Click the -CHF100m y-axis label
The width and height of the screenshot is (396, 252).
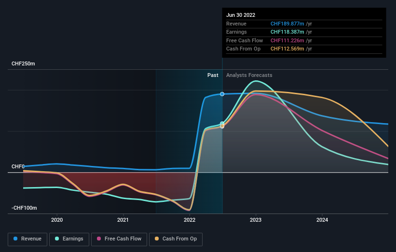(x=24, y=208)
